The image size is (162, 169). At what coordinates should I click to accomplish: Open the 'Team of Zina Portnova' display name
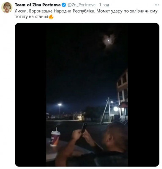(x=38, y=5)
